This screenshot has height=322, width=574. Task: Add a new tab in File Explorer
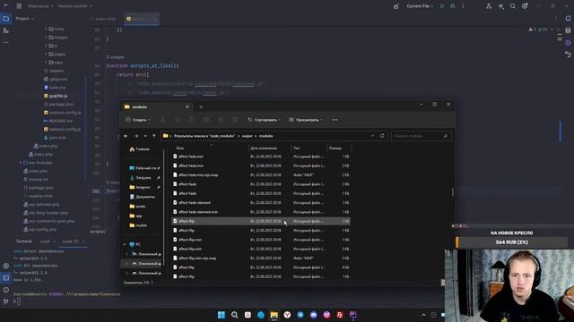click(x=201, y=107)
